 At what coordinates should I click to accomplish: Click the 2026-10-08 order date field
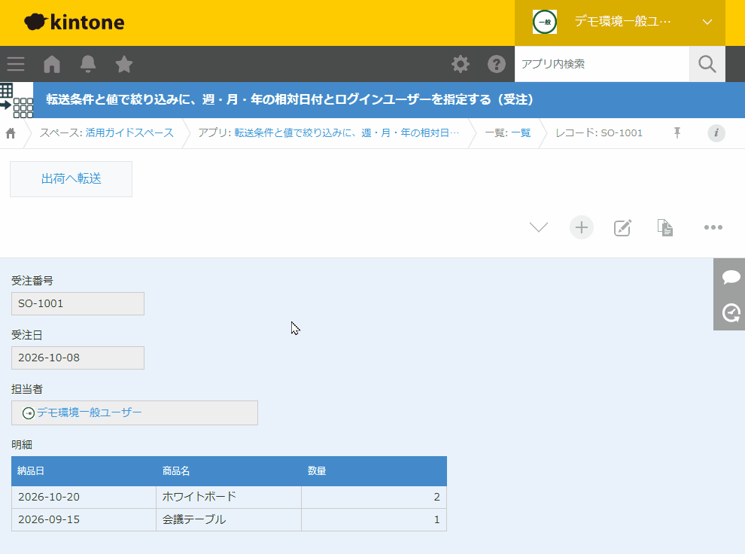coord(78,358)
